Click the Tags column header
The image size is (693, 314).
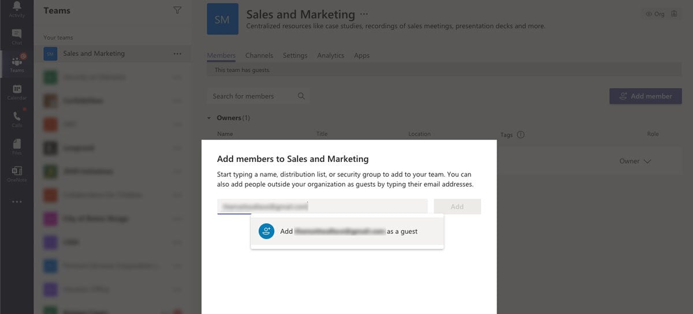point(506,135)
